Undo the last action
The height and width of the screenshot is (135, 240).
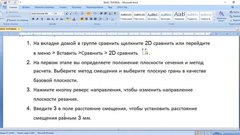coord(9,3)
